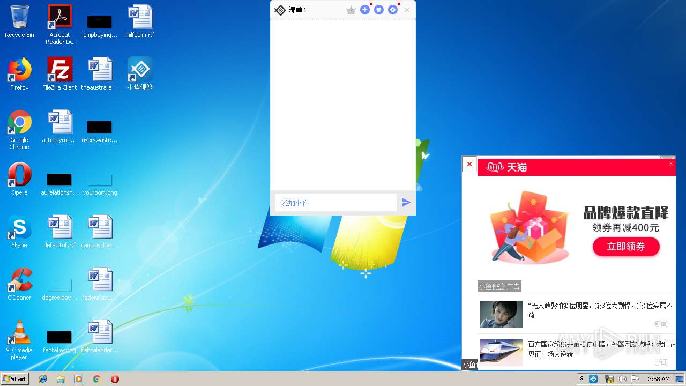Select the defaultof.rtf document
The image size is (686, 386).
(59, 232)
